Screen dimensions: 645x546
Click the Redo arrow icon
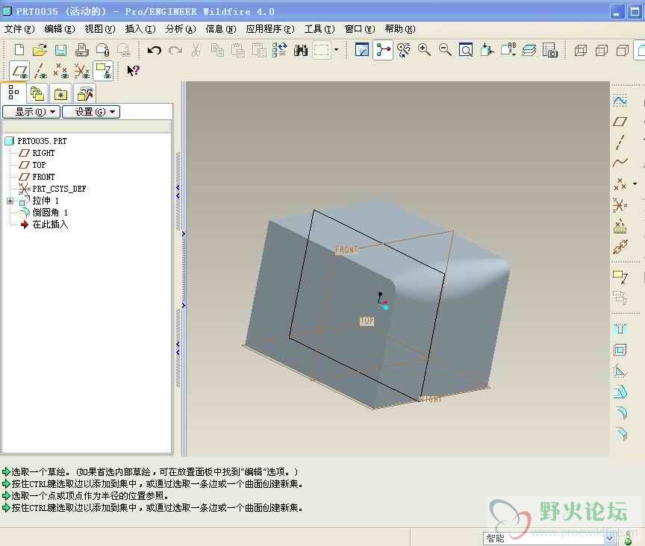(x=175, y=50)
